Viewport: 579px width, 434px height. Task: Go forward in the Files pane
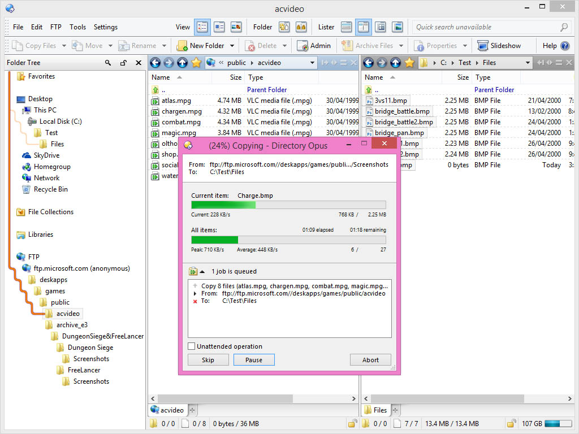tap(382, 63)
